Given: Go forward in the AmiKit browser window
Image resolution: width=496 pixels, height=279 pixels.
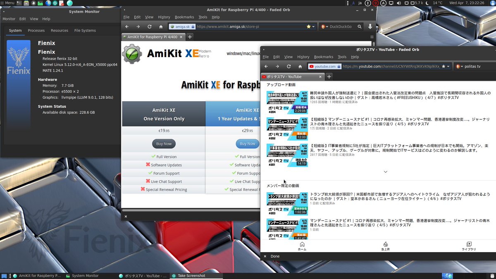Looking at the screenshot, I should pos(138,26).
